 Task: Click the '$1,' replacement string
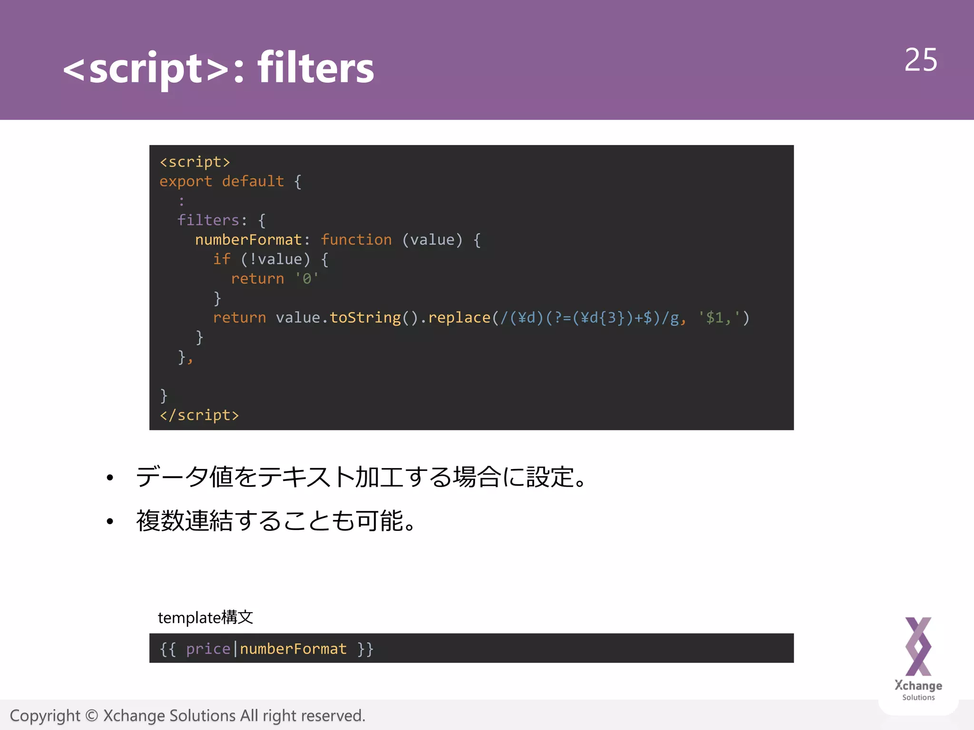(719, 317)
